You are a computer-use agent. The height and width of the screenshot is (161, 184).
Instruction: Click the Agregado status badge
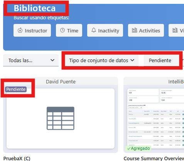pyautogui.click(x=138, y=148)
